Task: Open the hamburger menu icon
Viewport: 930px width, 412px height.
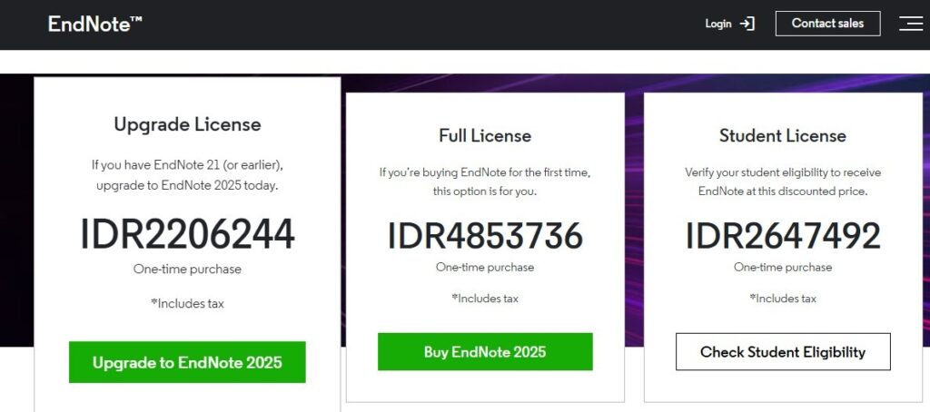Action: click(x=910, y=24)
